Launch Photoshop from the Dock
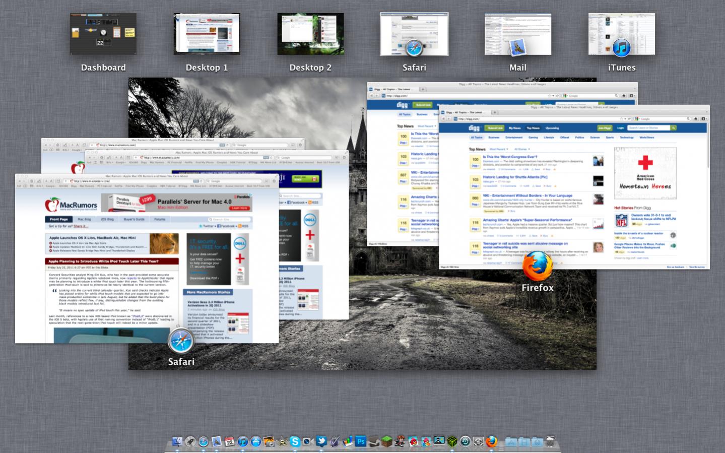 pyautogui.click(x=361, y=442)
